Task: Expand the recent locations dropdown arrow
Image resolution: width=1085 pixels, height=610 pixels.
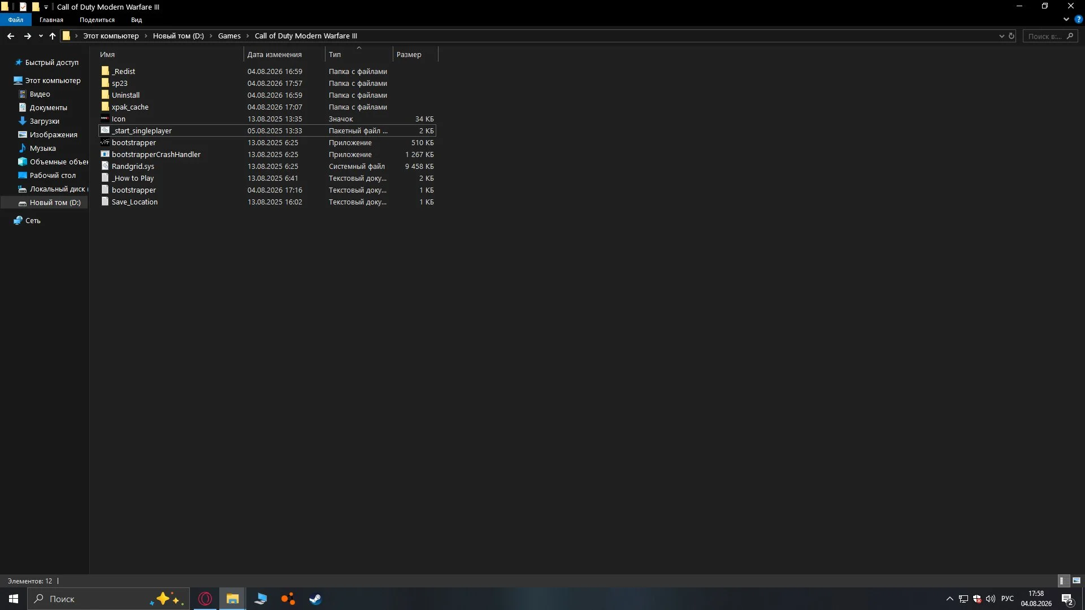Action: (41, 36)
